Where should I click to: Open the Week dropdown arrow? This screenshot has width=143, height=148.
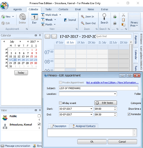click(x=55, y=20)
